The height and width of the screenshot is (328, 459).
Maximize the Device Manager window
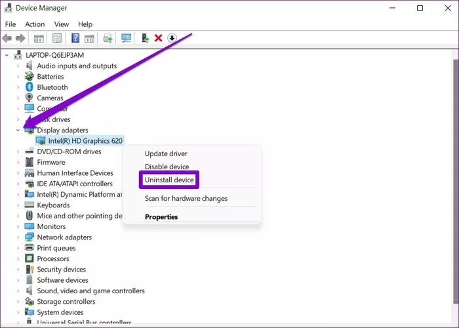pyautogui.click(x=420, y=8)
